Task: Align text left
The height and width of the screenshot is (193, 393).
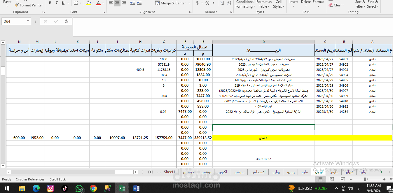Action: click(111, 3)
